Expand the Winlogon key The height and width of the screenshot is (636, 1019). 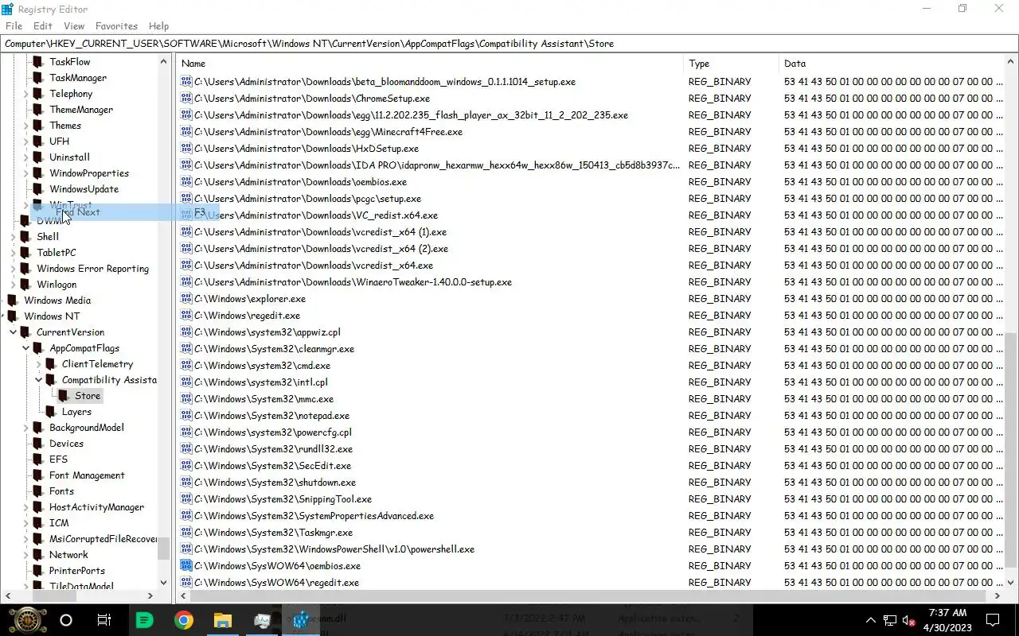(13, 285)
